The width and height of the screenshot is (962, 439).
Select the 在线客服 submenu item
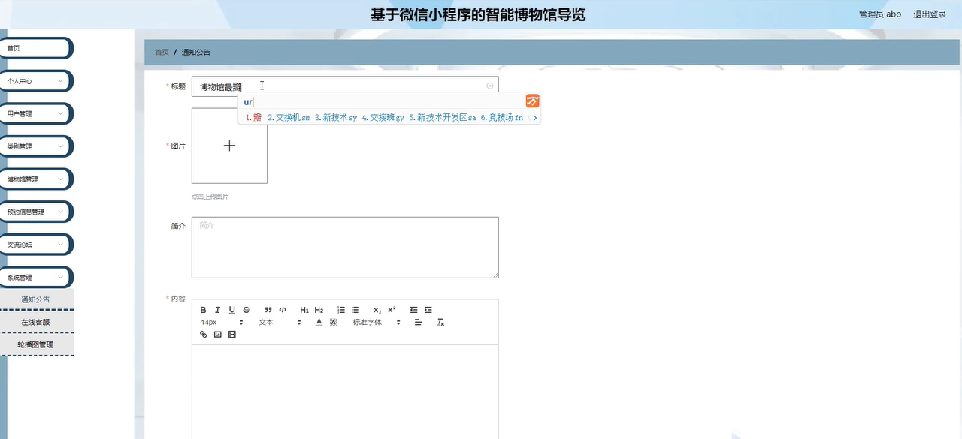[x=36, y=322]
